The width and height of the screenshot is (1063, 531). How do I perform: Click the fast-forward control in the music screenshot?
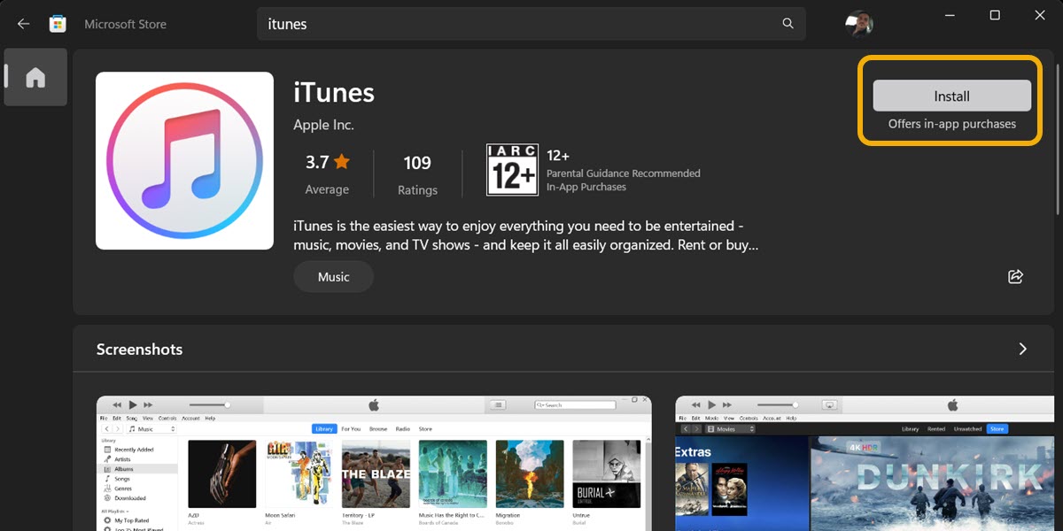coord(148,404)
